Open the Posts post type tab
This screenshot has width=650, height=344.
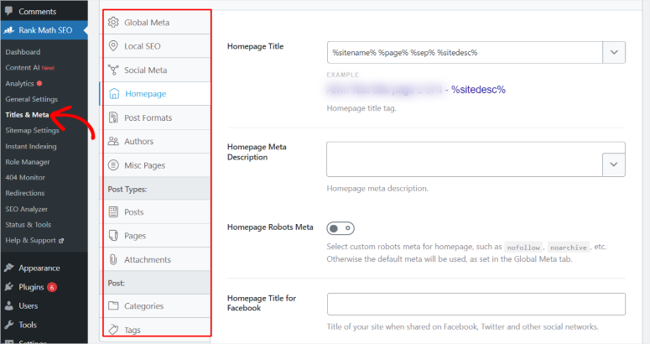[x=156, y=211]
